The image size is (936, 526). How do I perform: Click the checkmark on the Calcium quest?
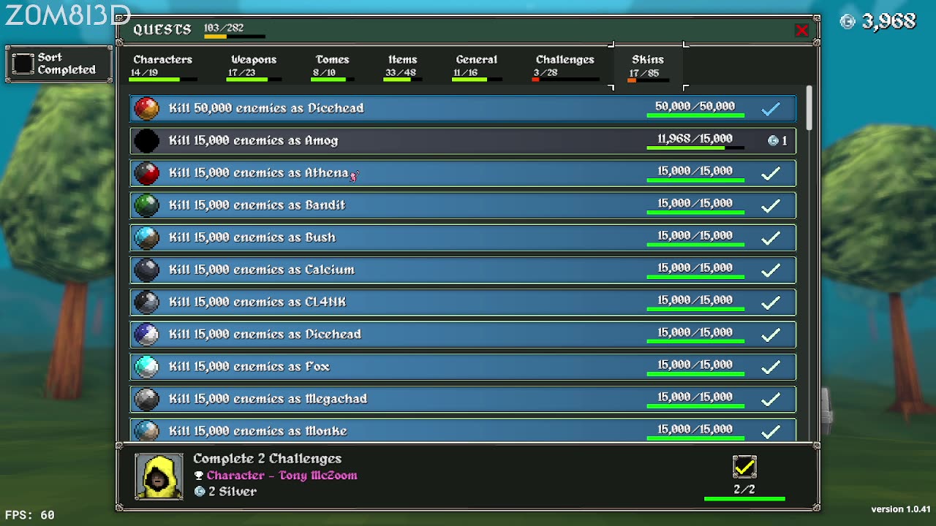771,270
